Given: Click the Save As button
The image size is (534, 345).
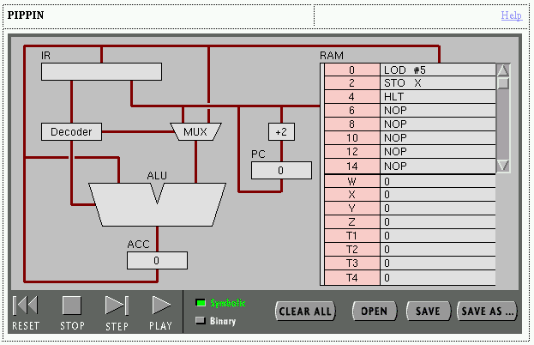Looking at the screenshot, I should [x=487, y=311].
